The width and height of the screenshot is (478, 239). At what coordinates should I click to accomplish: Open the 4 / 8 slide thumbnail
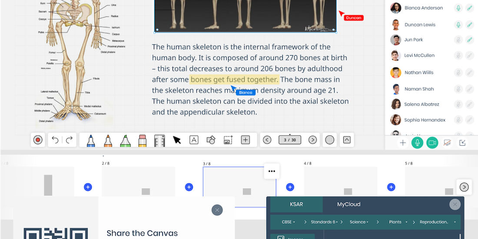[340, 188]
